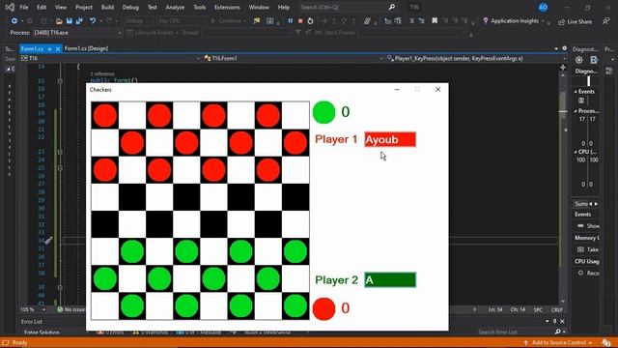Click the editor settings gear next to tab overflow
This screenshot has width=618, height=348.
(x=564, y=48)
